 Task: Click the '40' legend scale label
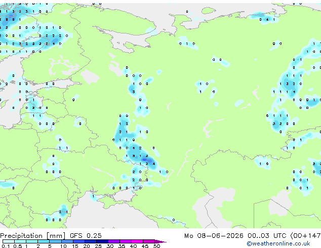coord(133,246)
